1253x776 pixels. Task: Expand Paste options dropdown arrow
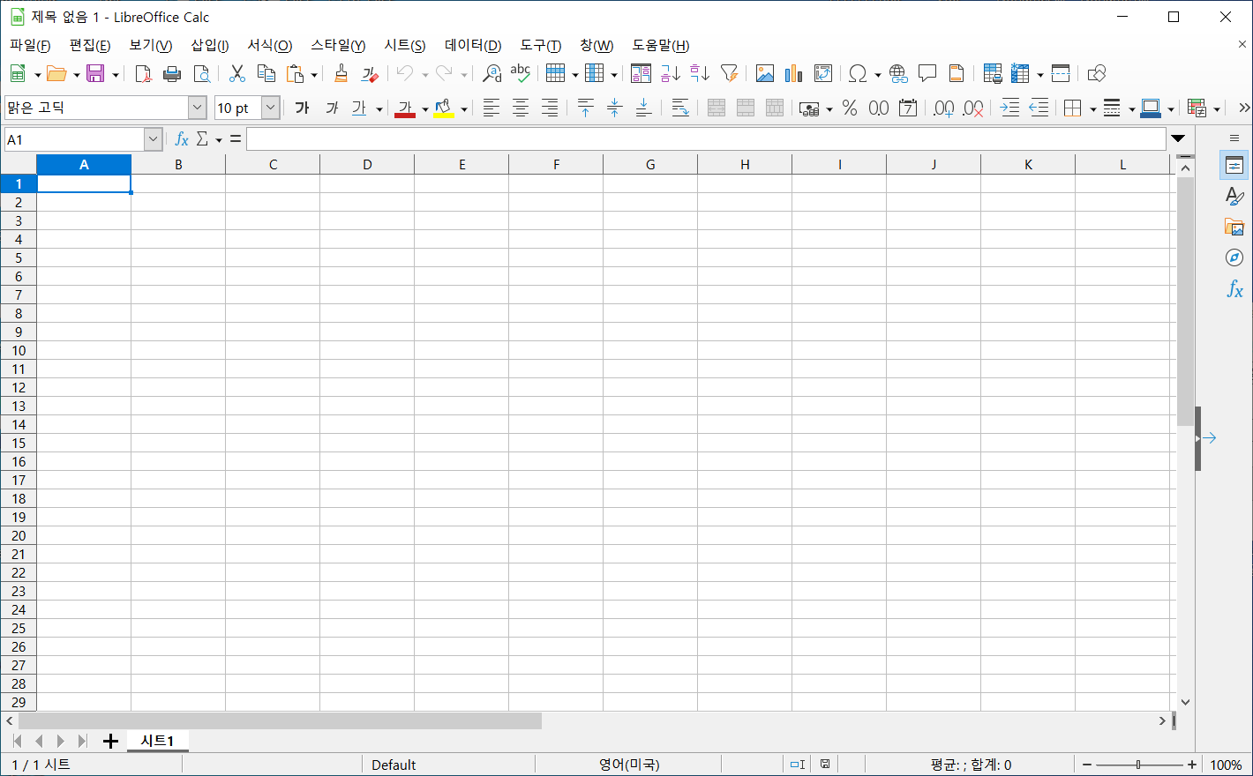[314, 75]
